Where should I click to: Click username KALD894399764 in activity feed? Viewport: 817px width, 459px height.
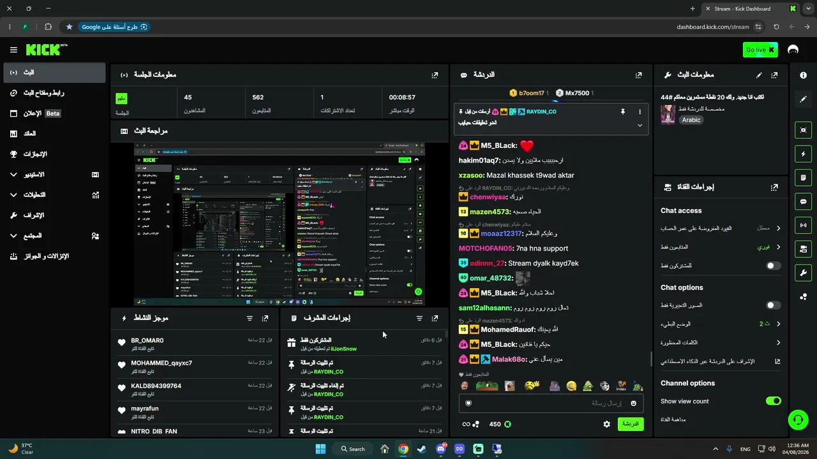click(x=156, y=386)
